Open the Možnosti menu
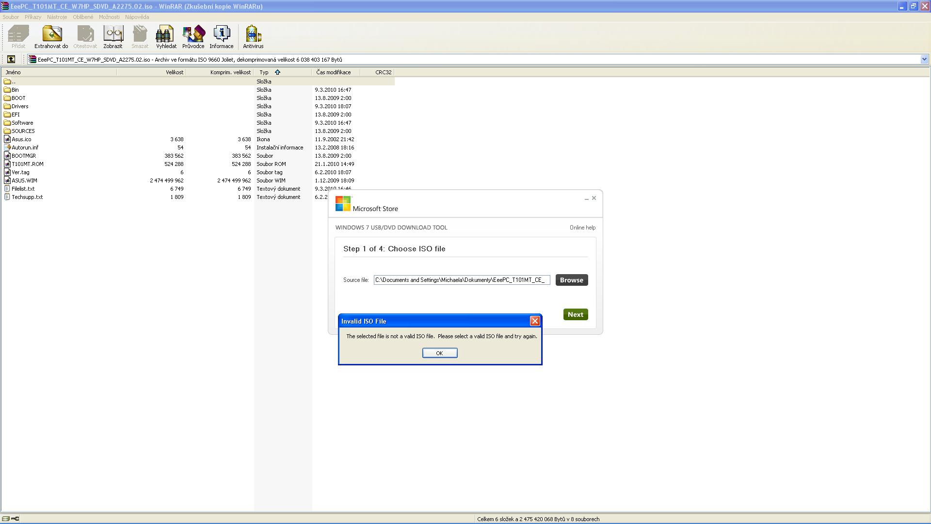 click(109, 17)
